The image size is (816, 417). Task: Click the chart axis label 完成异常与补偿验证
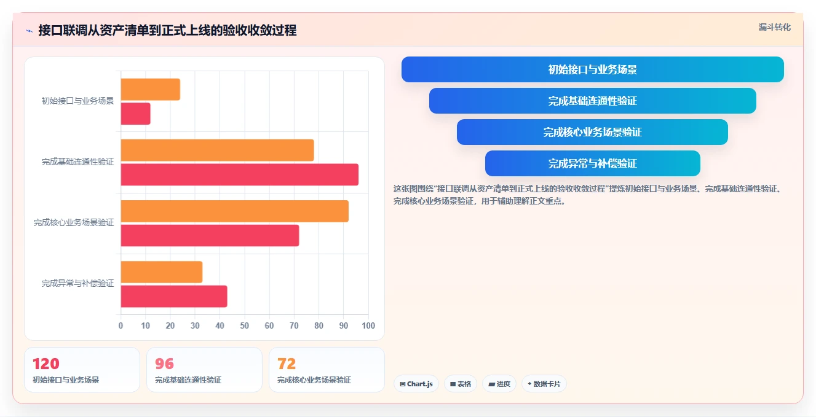pos(77,284)
